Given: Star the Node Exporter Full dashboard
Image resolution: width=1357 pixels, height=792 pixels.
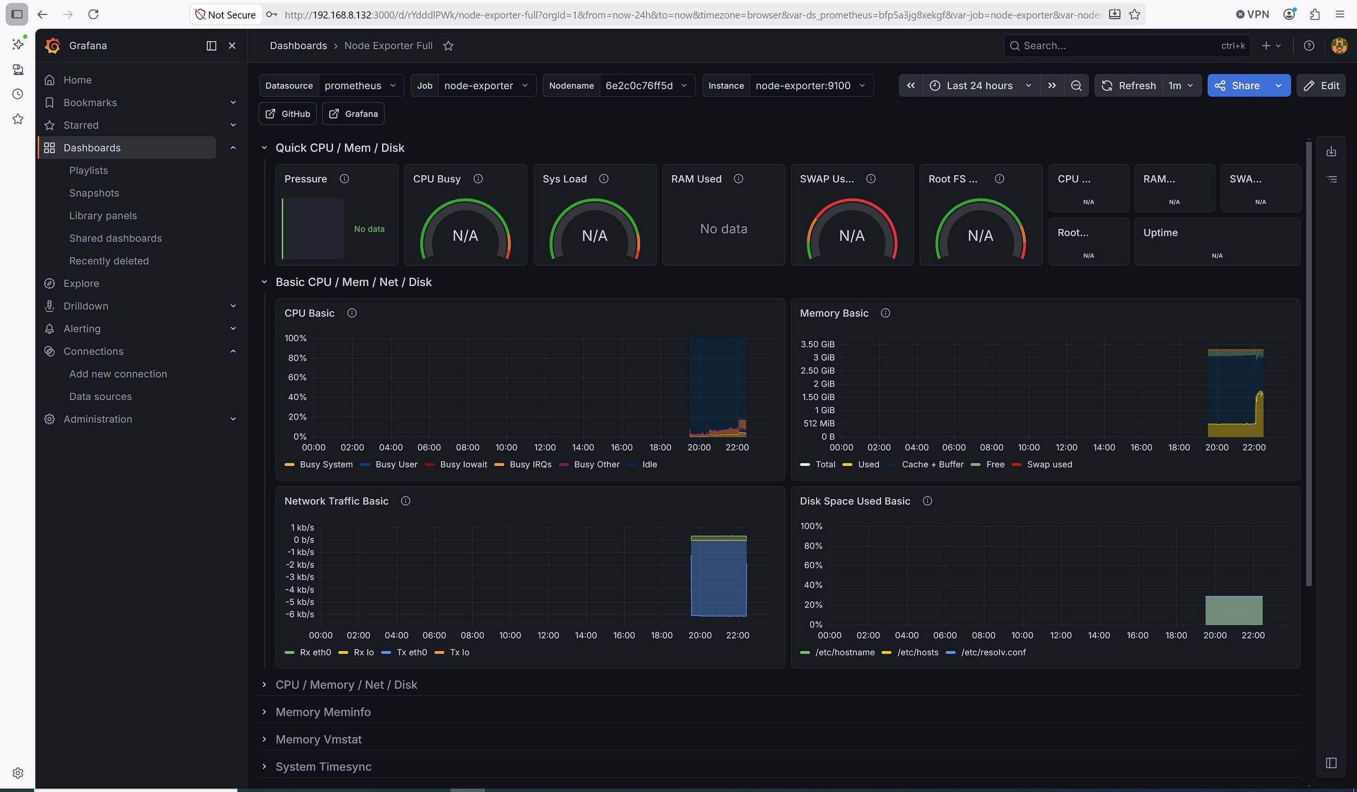Looking at the screenshot, I should 448,46.
